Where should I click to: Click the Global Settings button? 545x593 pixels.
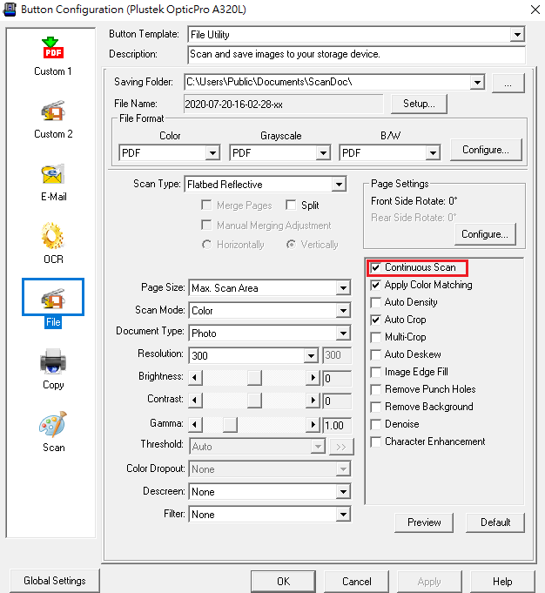pos(55,581)
